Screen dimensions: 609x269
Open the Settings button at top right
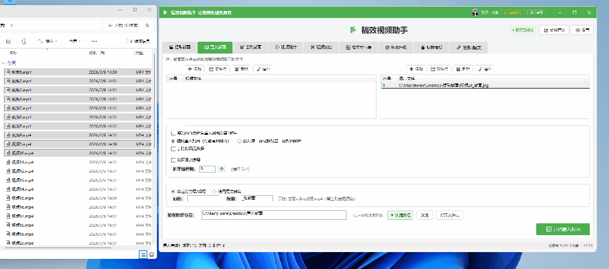pyautogui.click(x=582, y=30)
